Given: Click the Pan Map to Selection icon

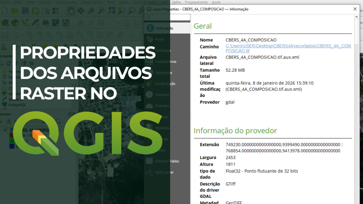Looking at the screenshot, I should click(x=81, y=11).
